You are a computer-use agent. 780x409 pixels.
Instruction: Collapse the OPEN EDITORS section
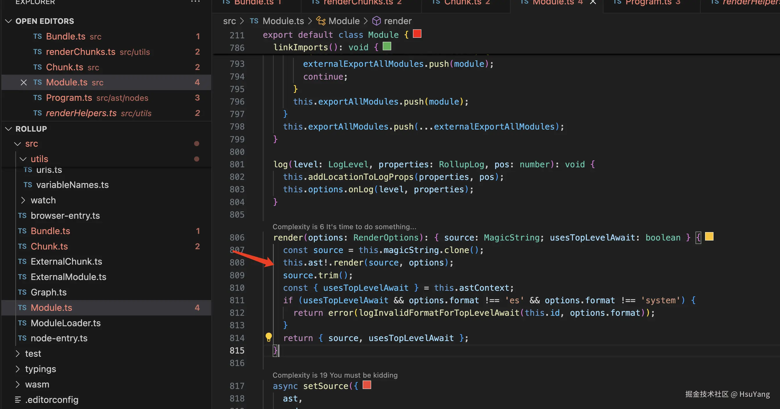tap(9, 21)
